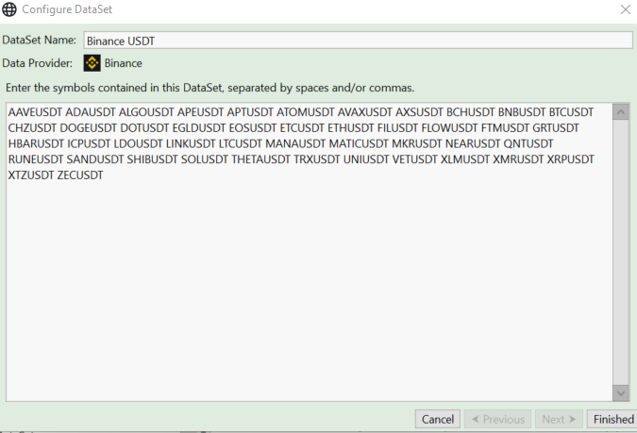The height and width of the screenshot is (433, 637).
Task: Place cursor on BTCUSDT symbol
Action: (574, 111)
